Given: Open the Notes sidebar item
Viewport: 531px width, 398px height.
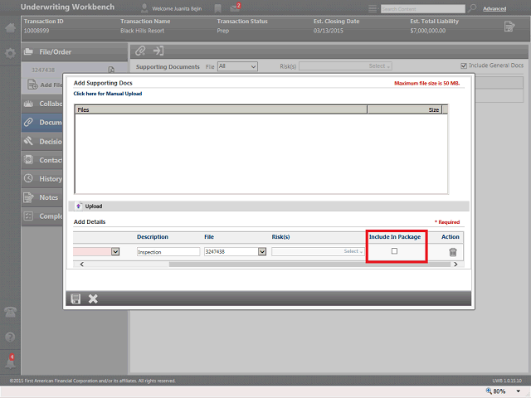Looking at the screenshot, I should [42, 197].
